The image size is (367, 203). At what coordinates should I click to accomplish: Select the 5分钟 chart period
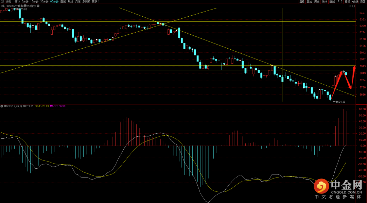tap(25, 2)
